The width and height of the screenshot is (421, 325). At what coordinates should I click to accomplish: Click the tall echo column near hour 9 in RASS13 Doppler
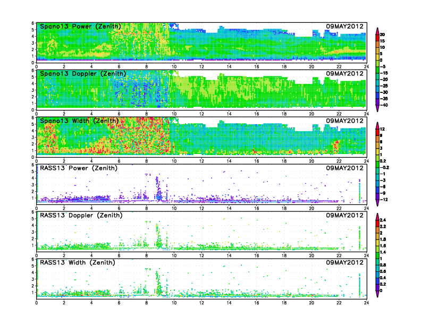(x=158, y=236)
